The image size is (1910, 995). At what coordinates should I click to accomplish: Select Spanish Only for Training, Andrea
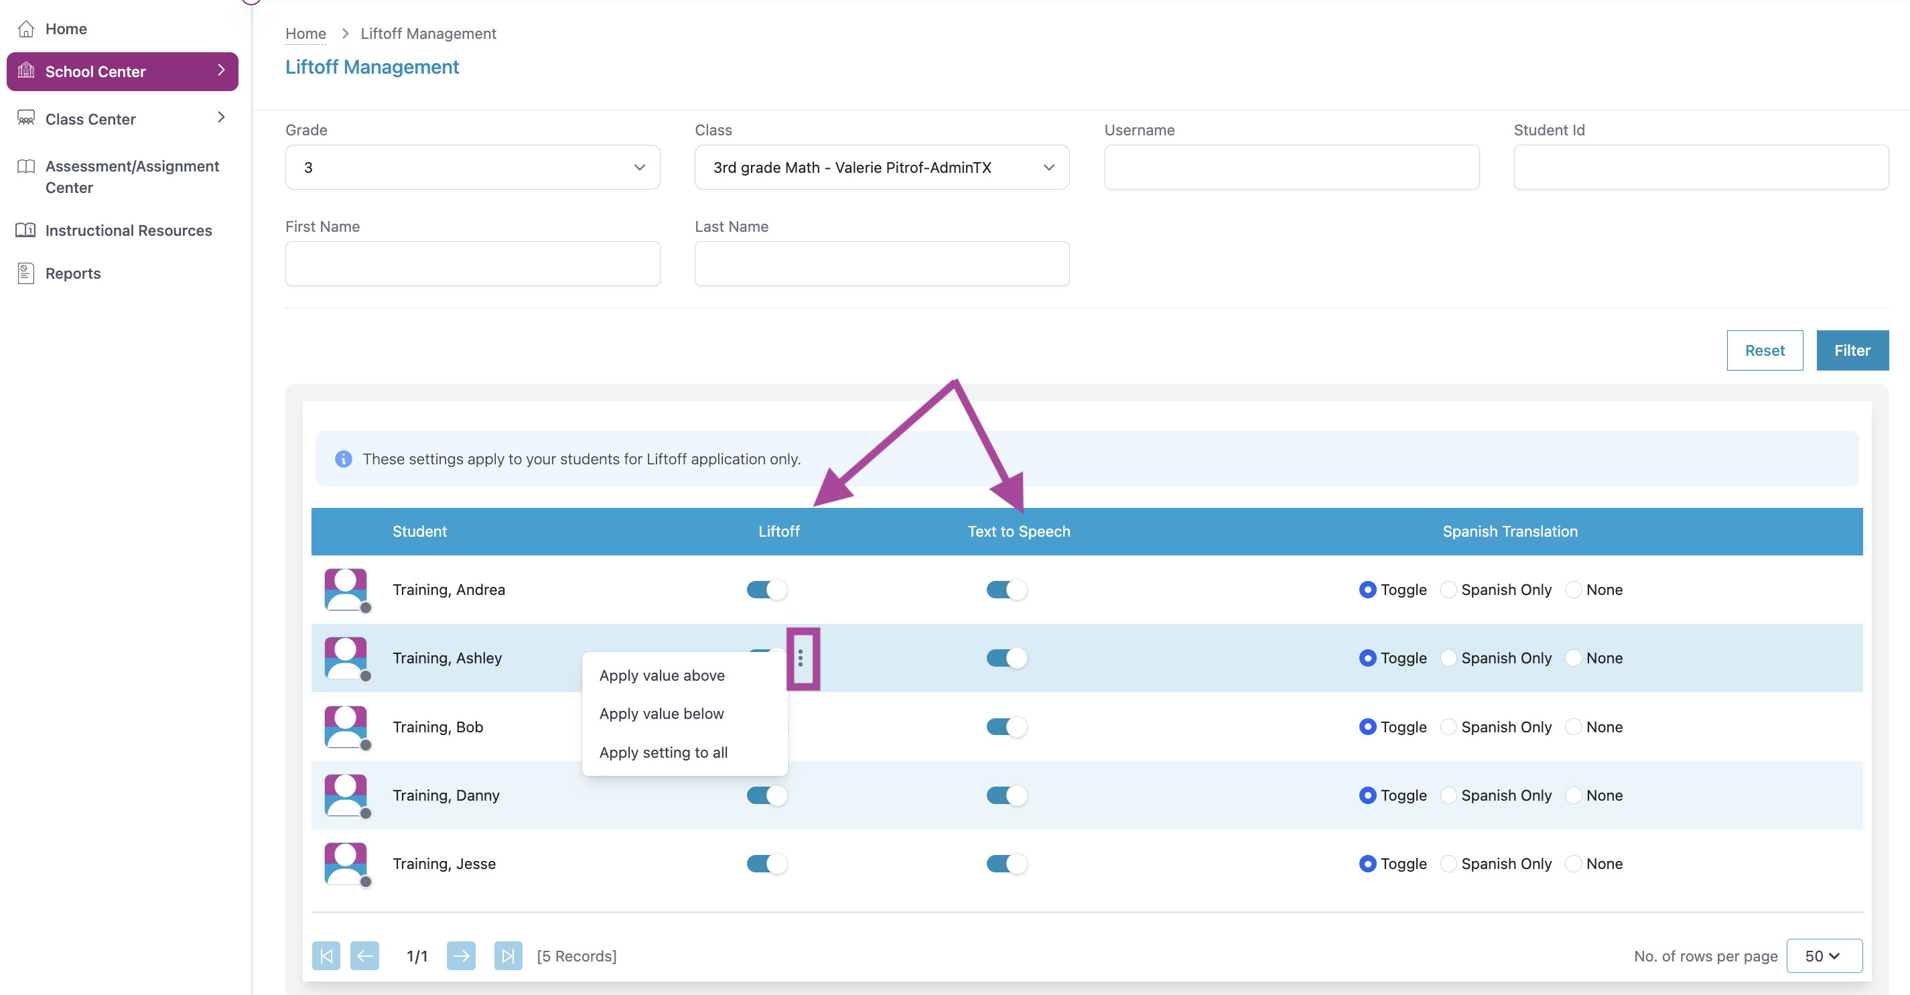[1449, 590]
